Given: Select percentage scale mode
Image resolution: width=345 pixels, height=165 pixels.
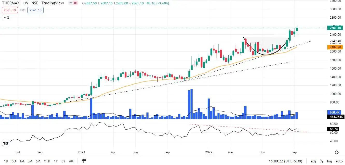Looking at the screenshot, I should click(321, 161).
